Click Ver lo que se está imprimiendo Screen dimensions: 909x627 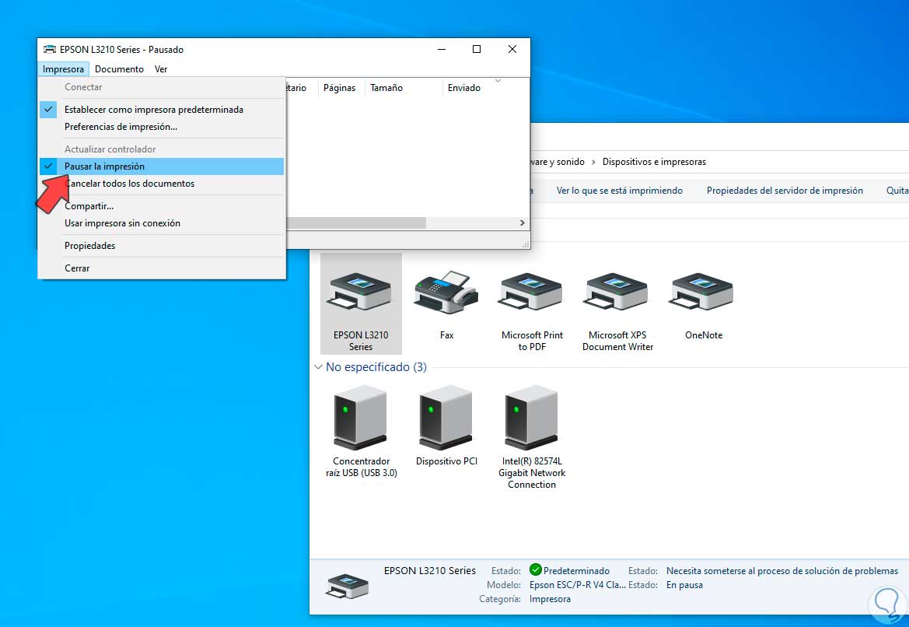point(619,191)
